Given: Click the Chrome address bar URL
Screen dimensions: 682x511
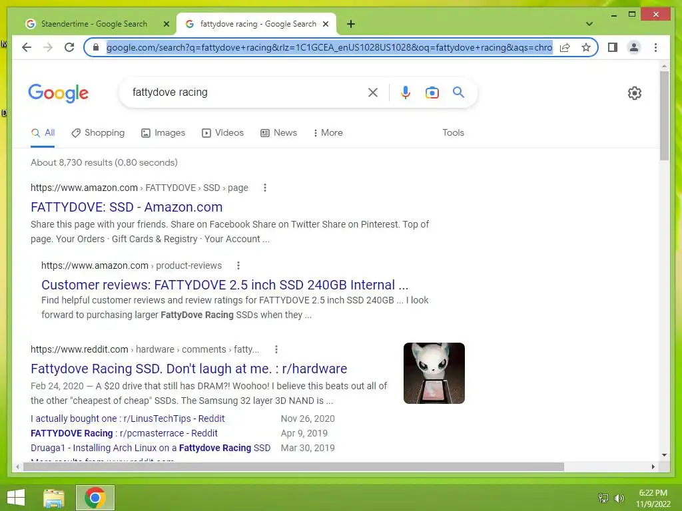Looking at the screenshot, I should click(329, 47).
